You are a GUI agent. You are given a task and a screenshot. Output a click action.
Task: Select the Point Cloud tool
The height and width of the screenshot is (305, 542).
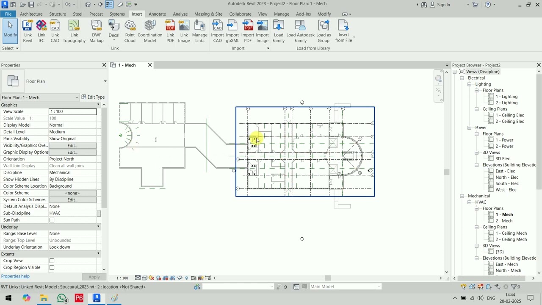[x=130, y=31]
